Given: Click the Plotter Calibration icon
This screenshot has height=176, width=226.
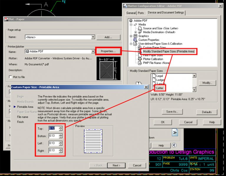Looking at the screenshot, I should [140, 59].
